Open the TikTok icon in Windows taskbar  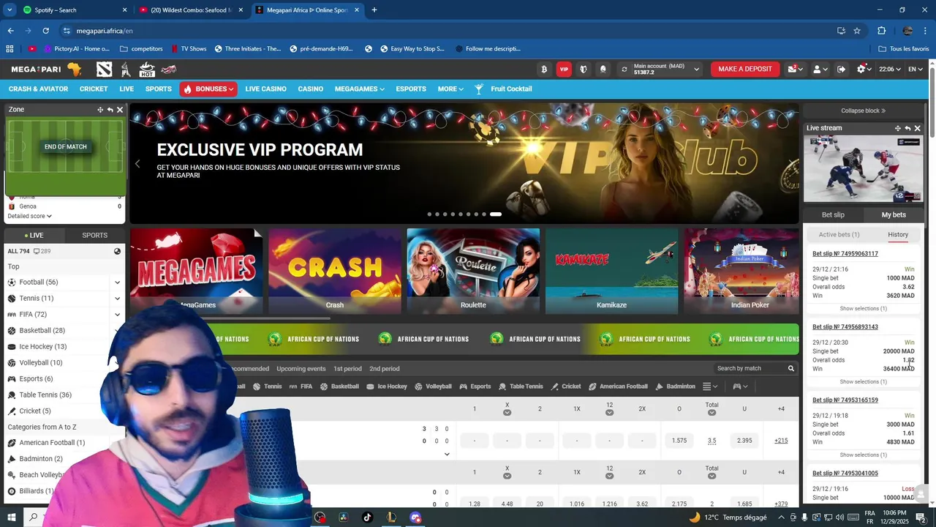point(367,517)
